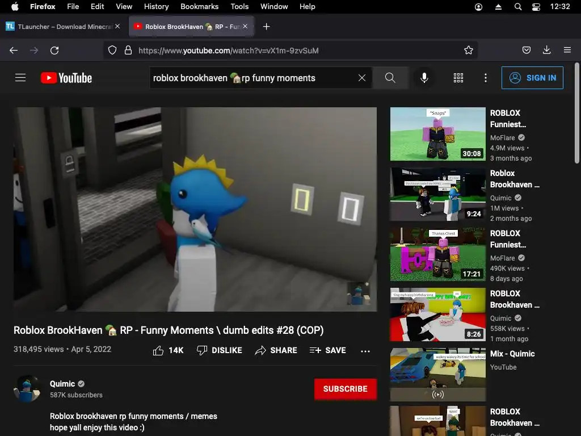581x436 pixels.
Task: Open macOS user account menu bar icon
Action: tap(478, 7)
